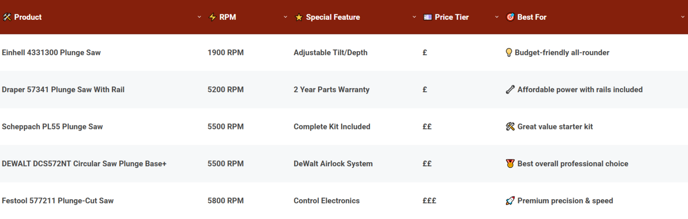Viewport: 688px width, 219px height.
Task: Open the Best For column dropdown chevron
Action: [x=683, y=17]
